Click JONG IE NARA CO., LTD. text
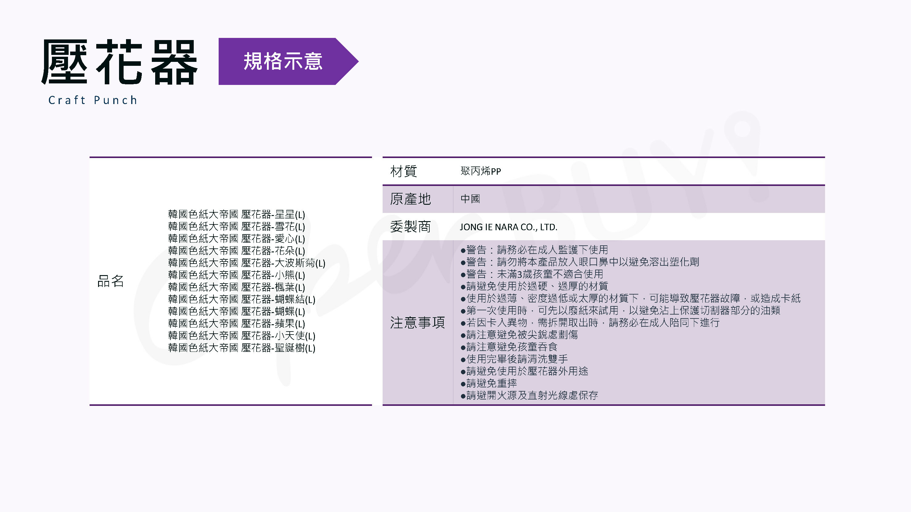911x512 pixels. 508,227
